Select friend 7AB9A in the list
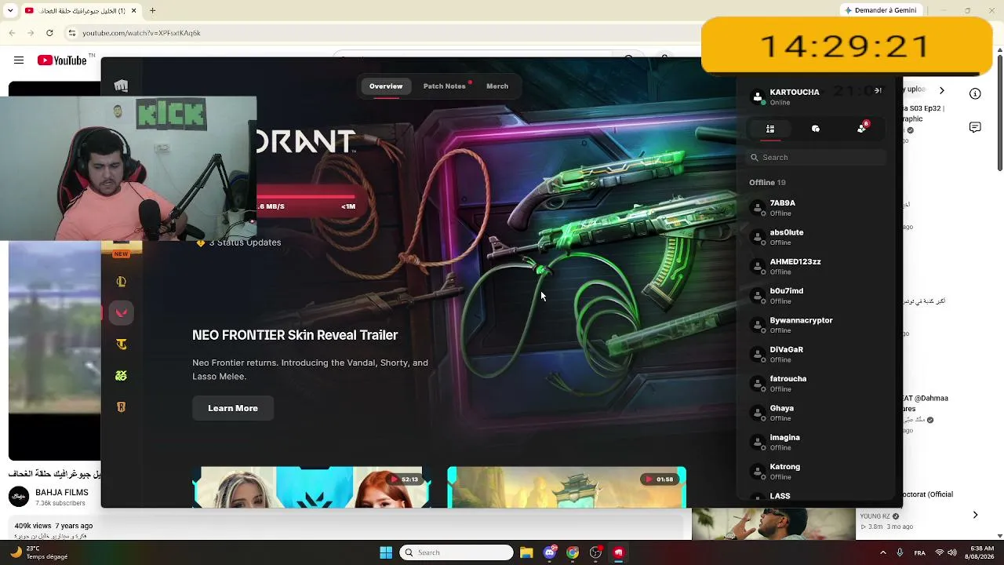Viewport: 1004px width, 565px height. pyautogui.click(x=816, y=207)
